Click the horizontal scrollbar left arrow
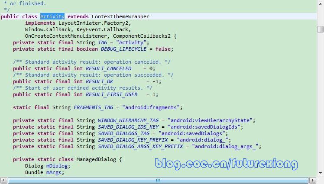The height and width of the screenshot is (184, 324). pyautogui.click(x=3, y=180)
